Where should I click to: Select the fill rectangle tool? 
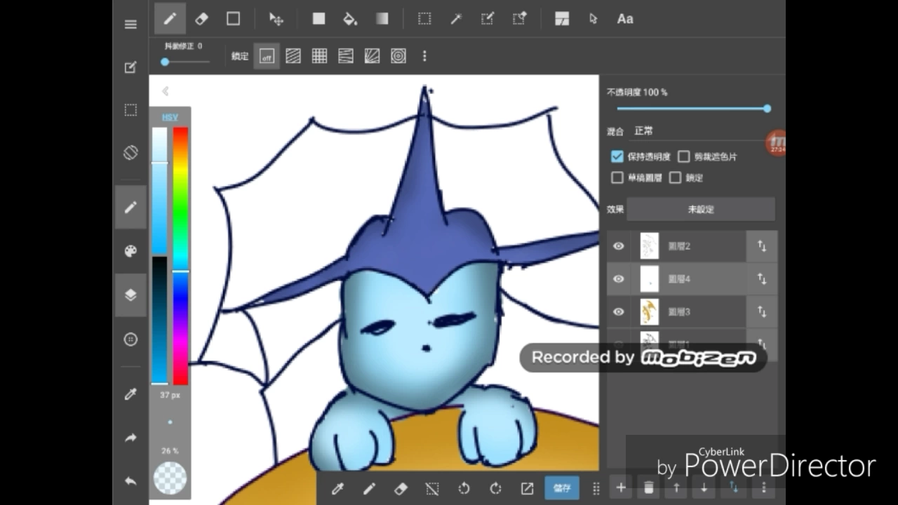click(x=319, y=19)
